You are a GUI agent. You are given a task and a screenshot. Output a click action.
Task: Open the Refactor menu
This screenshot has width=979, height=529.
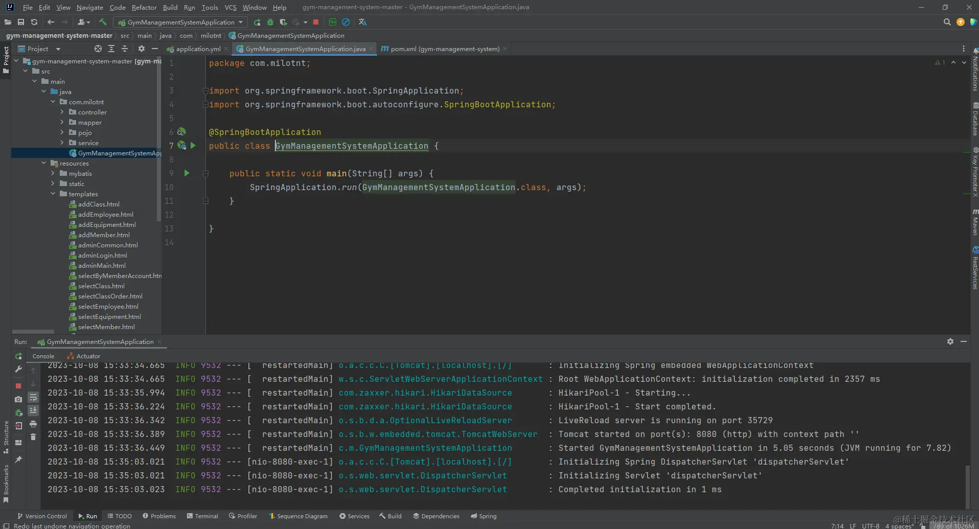click(144, 7)
